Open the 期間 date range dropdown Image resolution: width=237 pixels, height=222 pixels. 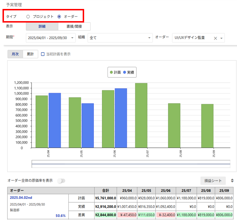pos(50,38)
